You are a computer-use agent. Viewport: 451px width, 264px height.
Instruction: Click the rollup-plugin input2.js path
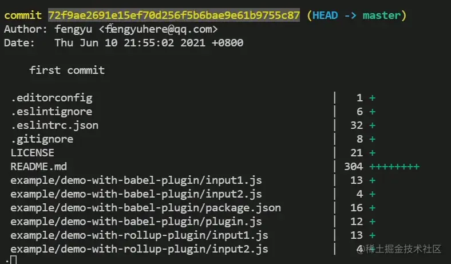click(x=139, y=249)
